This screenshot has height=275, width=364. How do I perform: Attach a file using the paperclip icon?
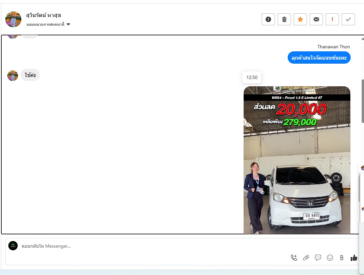pos(306,258)
